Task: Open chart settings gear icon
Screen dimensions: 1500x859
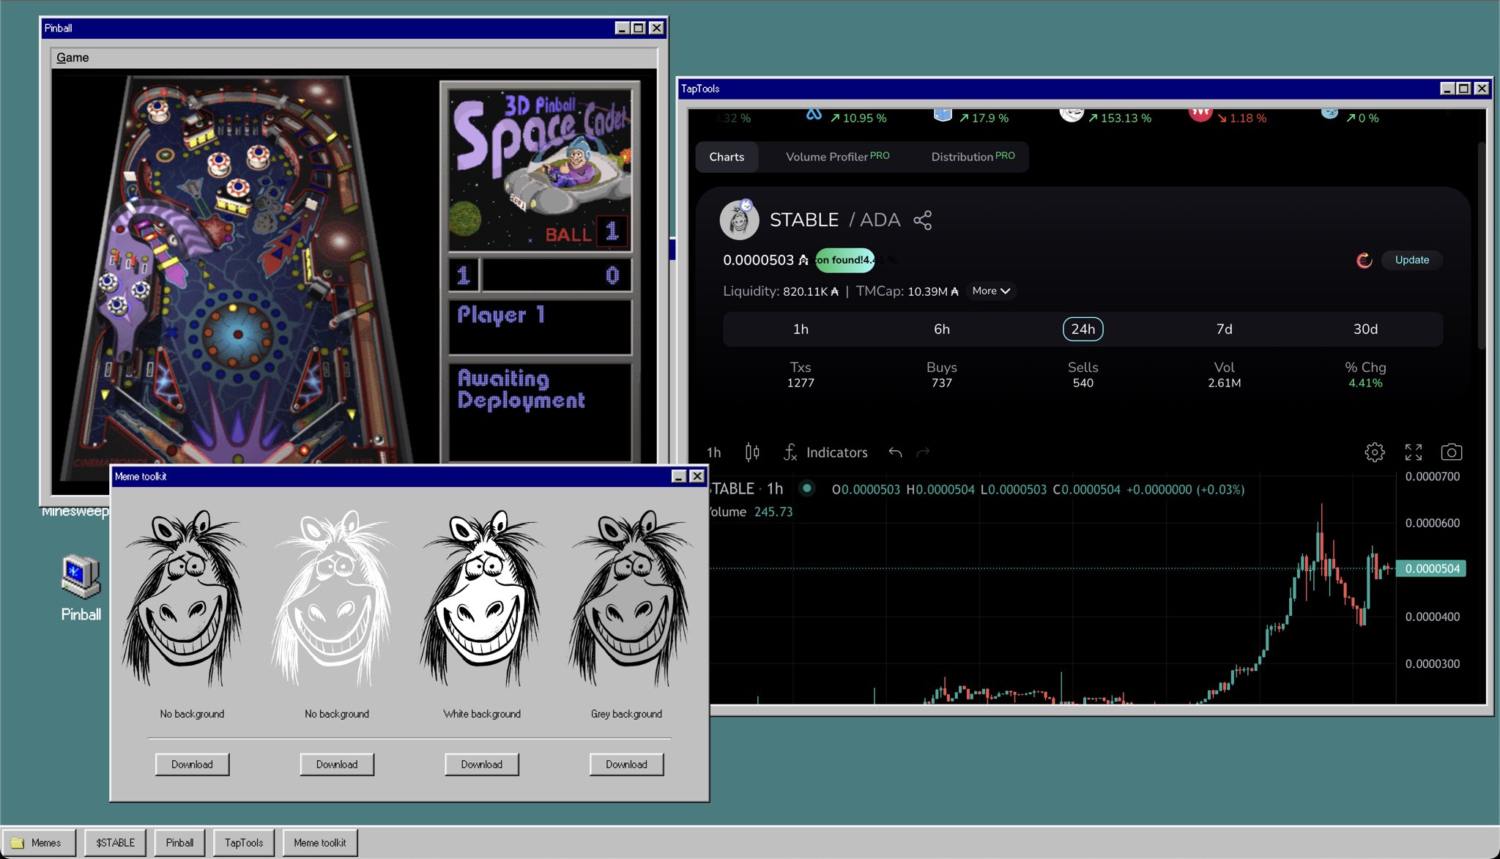Action: (x=1374, y=453)
